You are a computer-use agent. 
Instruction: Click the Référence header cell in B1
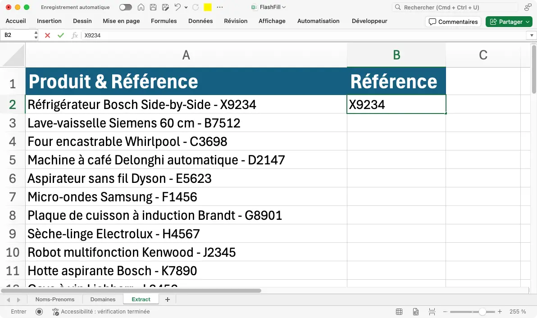(x=396, y=81)
